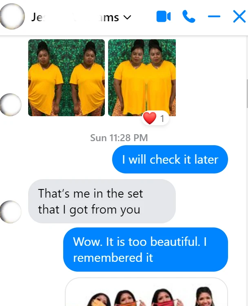Open the second yellow shirt photo

142,78
